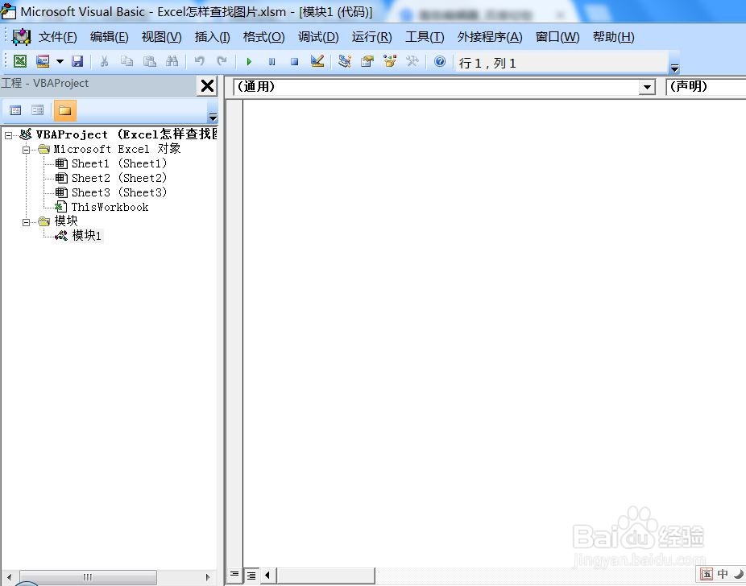Select 模块1 module in tree

(x=86, y=235)
